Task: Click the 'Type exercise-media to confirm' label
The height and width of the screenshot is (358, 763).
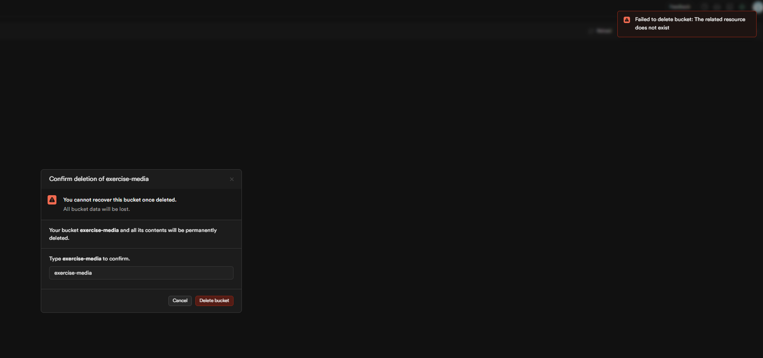Action: 89,258
